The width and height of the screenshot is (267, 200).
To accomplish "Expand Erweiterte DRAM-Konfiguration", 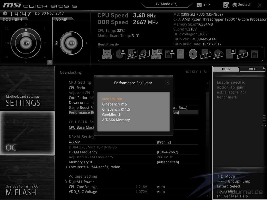I will (94, 167).
